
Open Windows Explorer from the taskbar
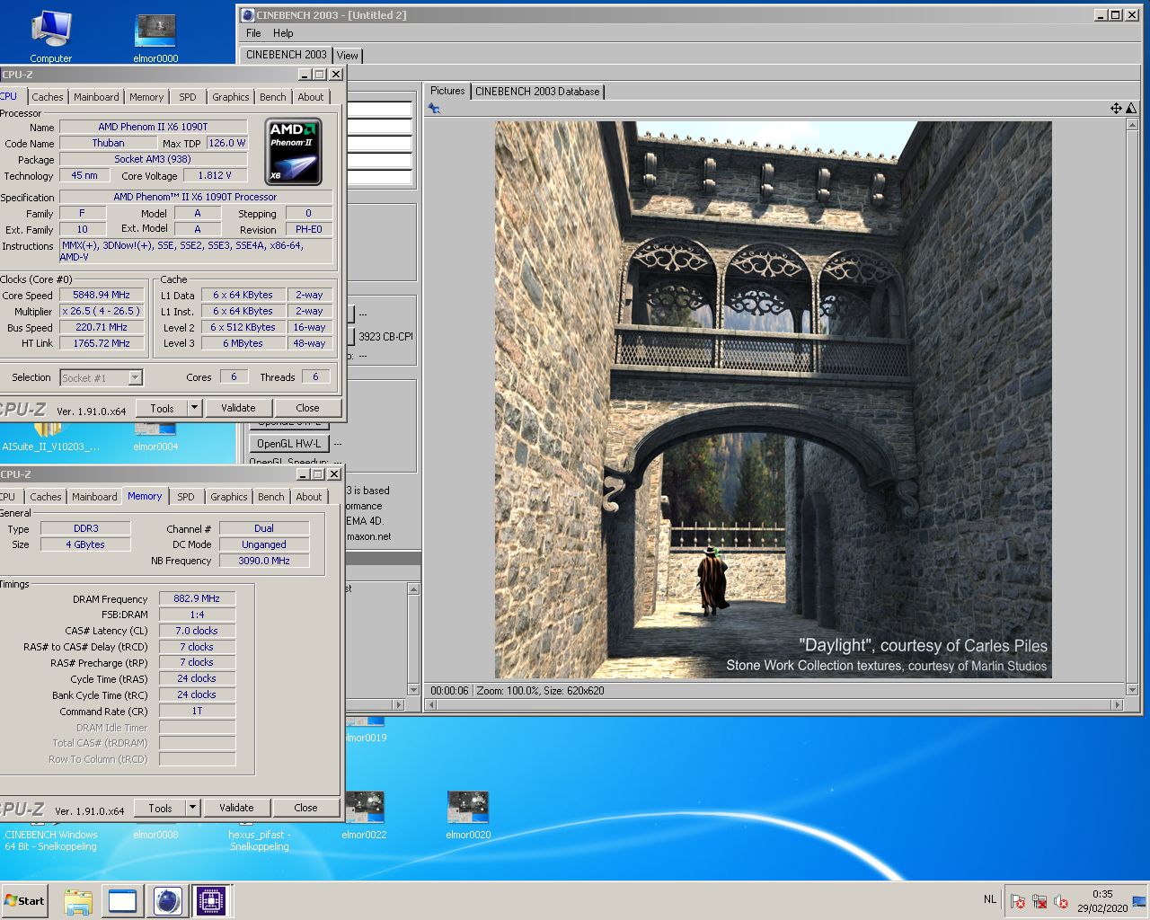(x=78, y=901)
